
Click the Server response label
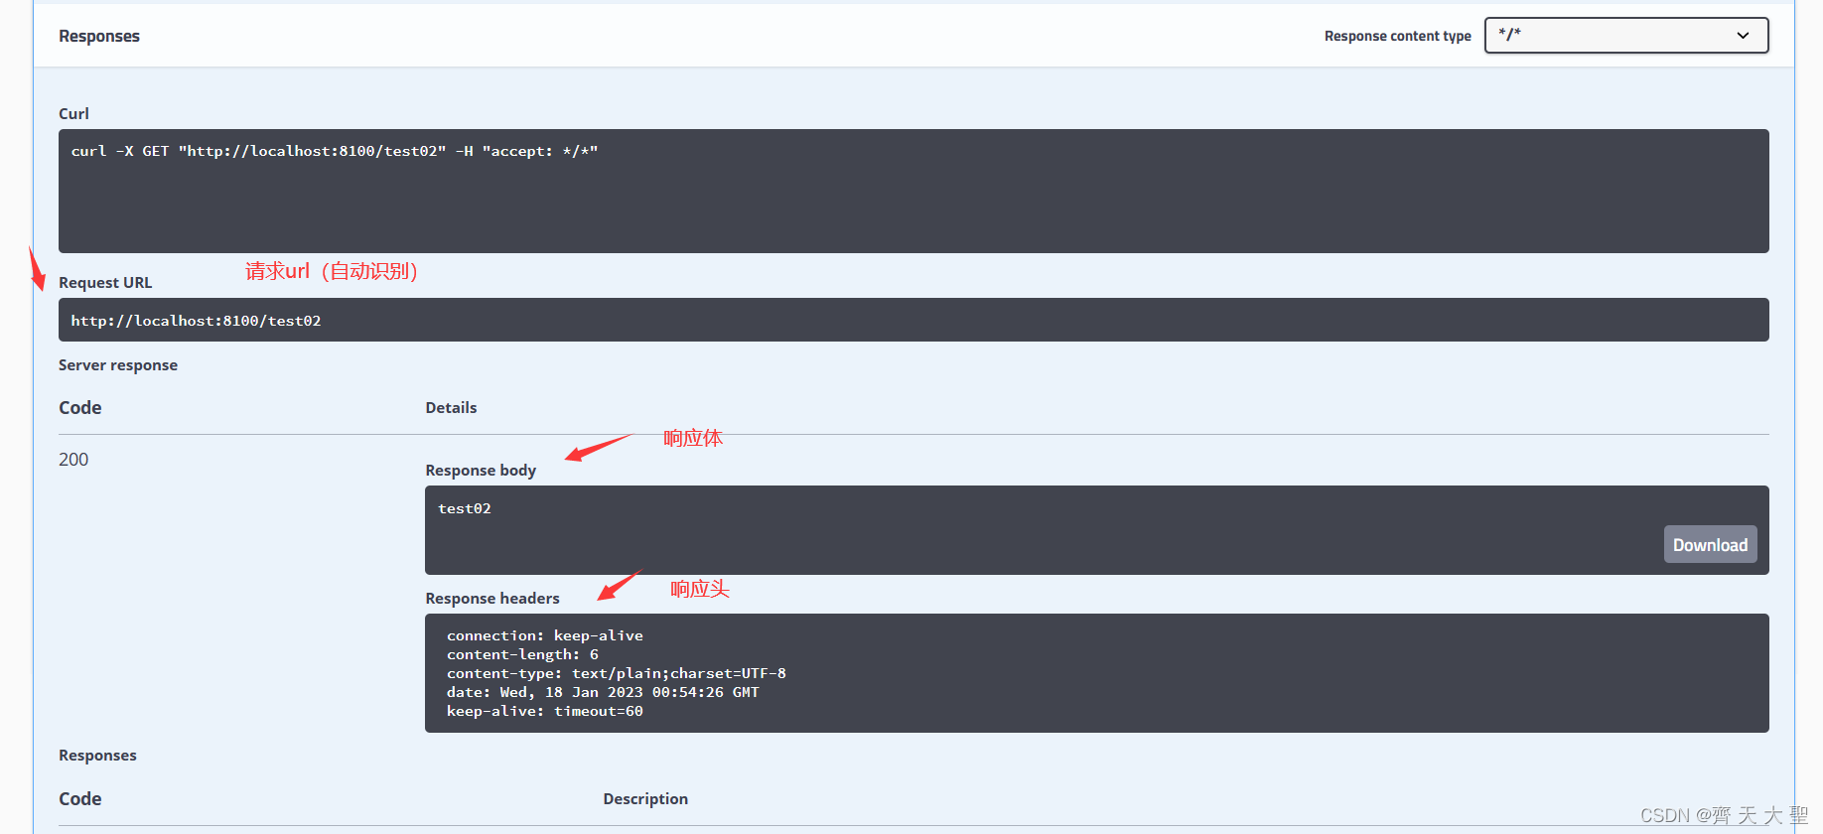coord(118,364)
